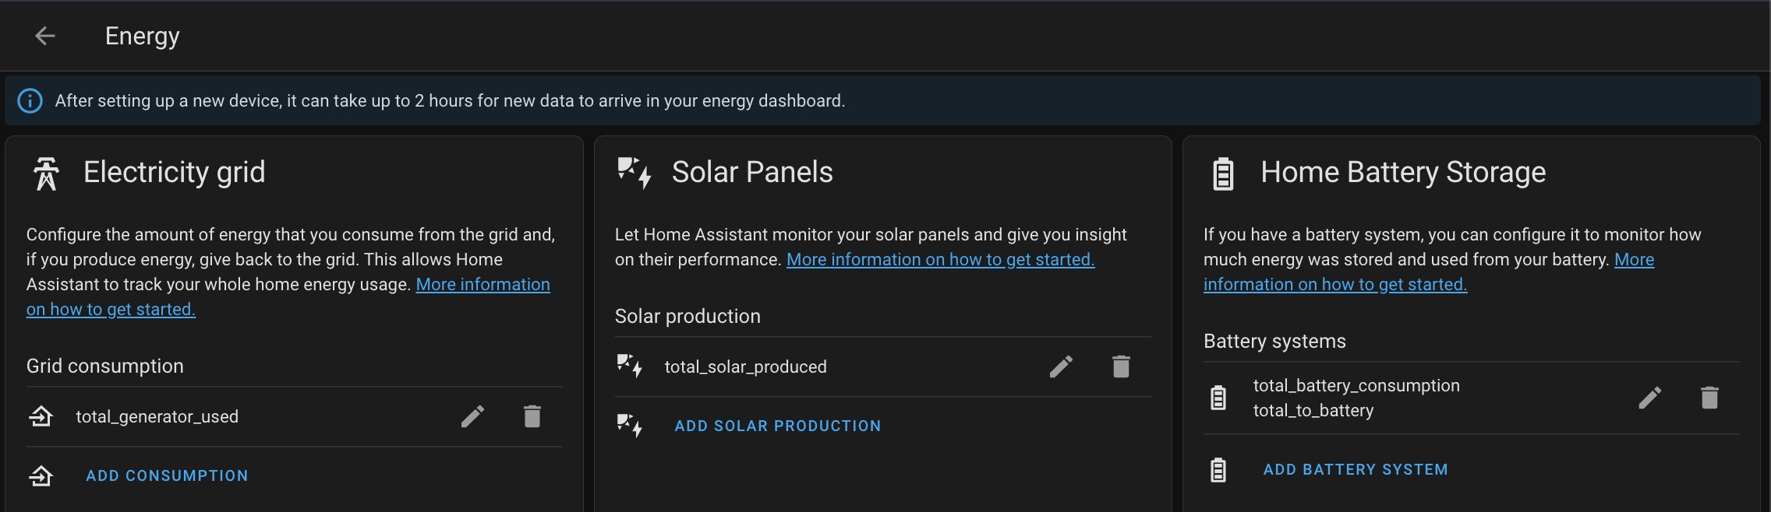Screen dimensions: 1771x512
Task: Edit the total_generator_used consumption entry
Action: [x=472, y=416]
